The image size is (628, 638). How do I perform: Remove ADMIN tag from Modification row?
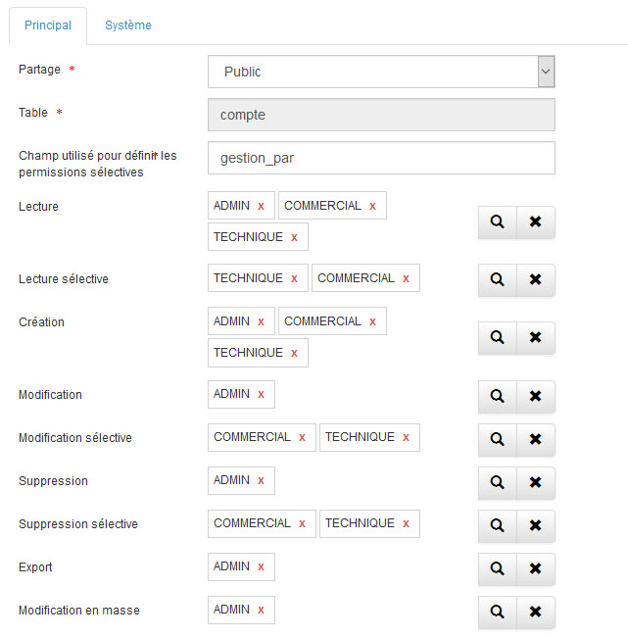coord(262,394)
